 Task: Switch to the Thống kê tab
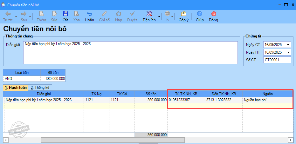point(40,88)
